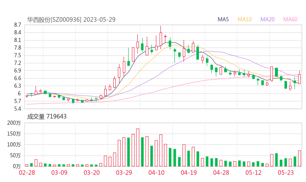This screenshot has width=306, height=182.
Task: Click the 7.8 price axis value
Action: click(x=17, y=48)
